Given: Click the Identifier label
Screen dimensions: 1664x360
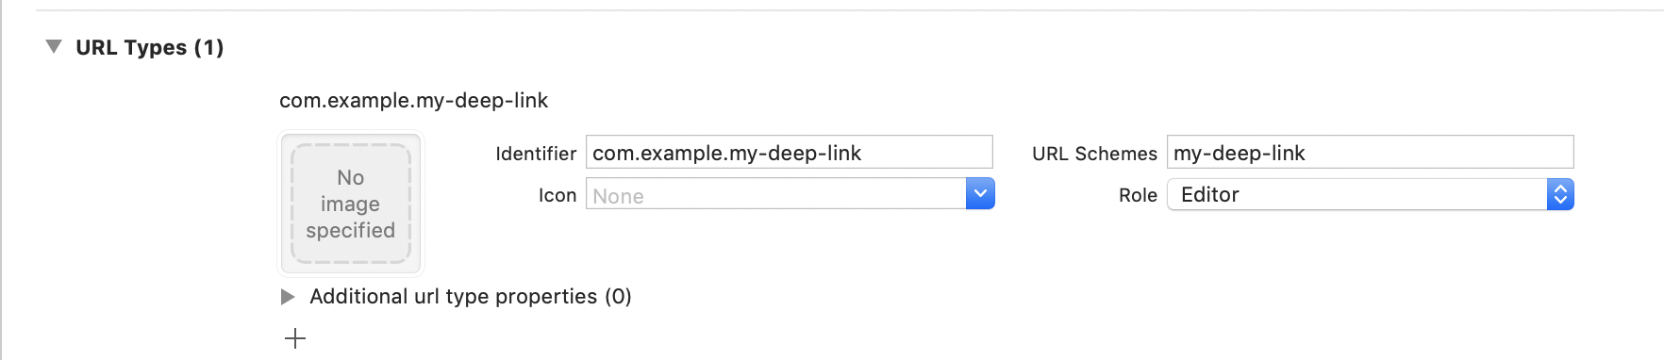Looking at the screenshot, I should coord(536,154).
